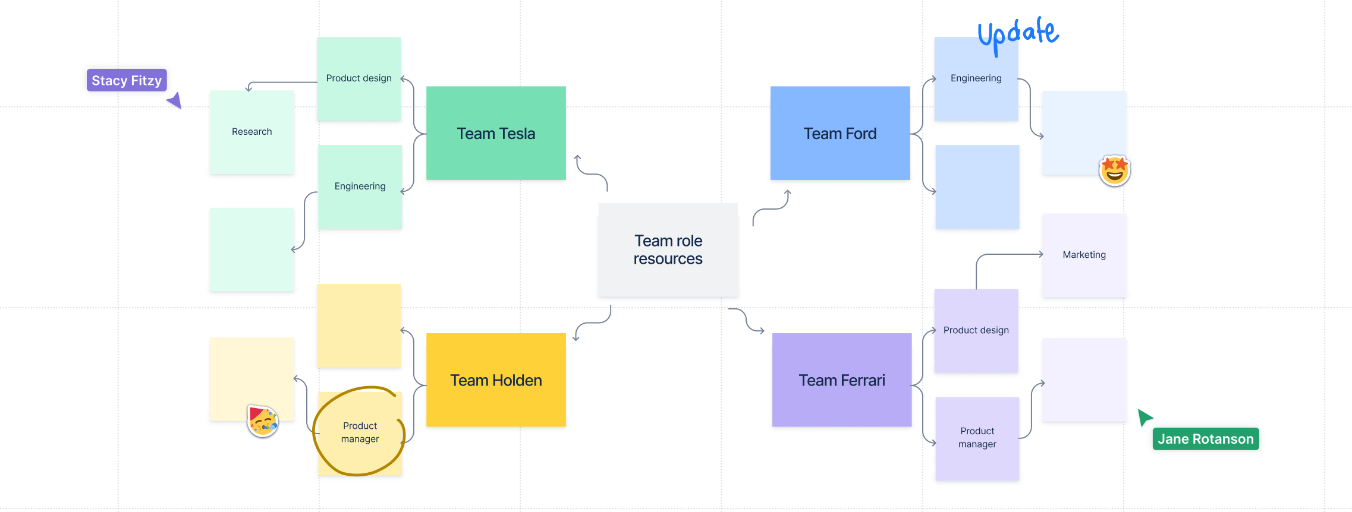Select the purple Product manager sticky note
The width and height of the screenshot is (1352, 512).
(x=977, y=438)
